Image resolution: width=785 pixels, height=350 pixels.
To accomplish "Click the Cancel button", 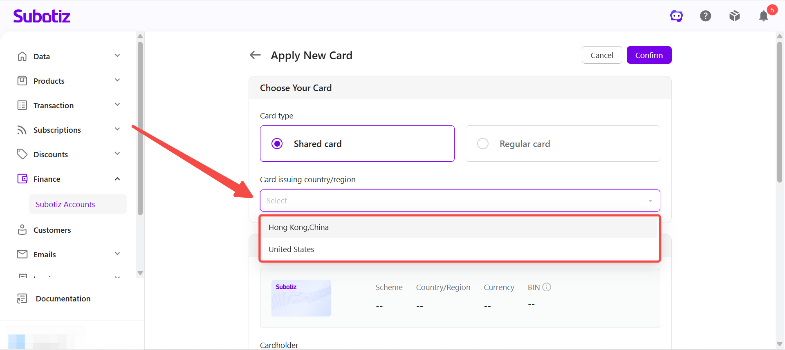I will tap(602, 55).
